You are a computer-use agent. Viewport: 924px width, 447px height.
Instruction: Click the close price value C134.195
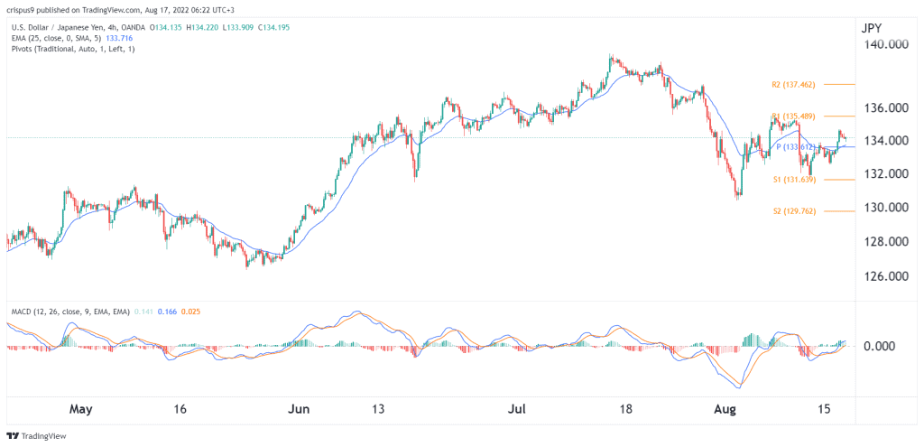click(273, 28)
